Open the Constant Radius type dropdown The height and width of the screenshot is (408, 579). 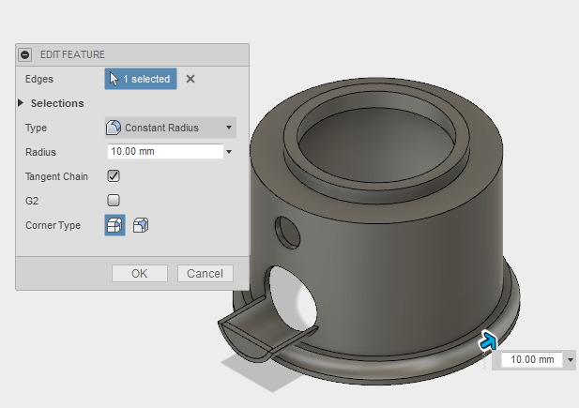point(170,128)
